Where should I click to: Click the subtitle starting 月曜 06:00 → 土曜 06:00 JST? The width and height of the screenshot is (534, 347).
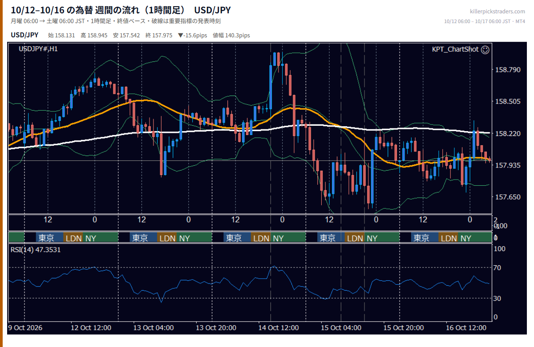(116, 21)
